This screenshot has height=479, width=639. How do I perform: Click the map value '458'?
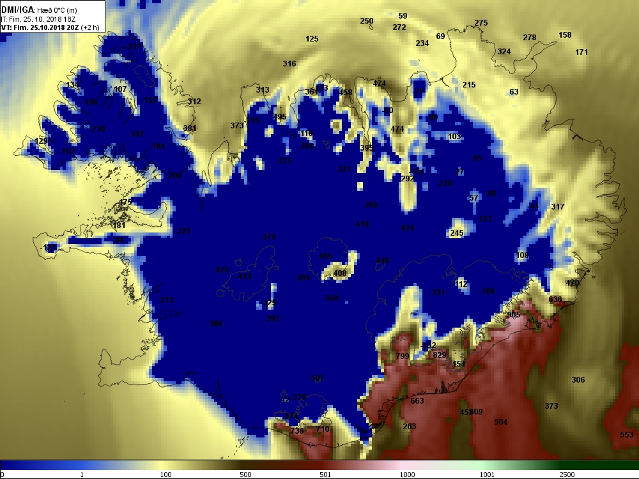346,93
